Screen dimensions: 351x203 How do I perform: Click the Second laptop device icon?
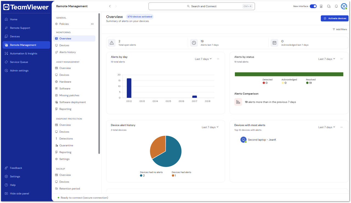(243, 140)
